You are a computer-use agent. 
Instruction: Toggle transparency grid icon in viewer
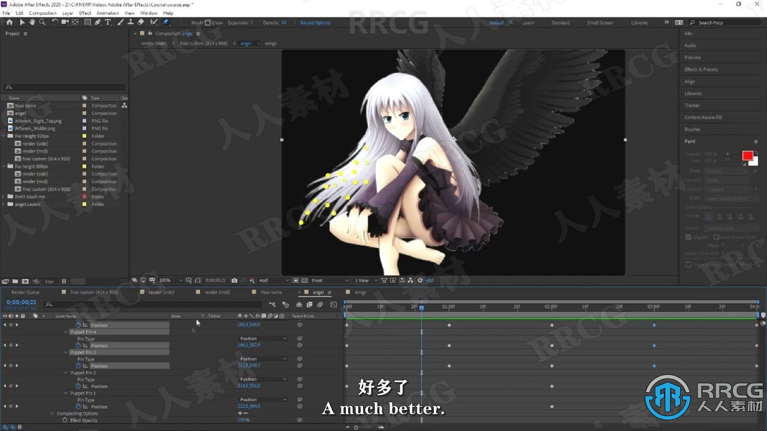[x=303, y=280]
